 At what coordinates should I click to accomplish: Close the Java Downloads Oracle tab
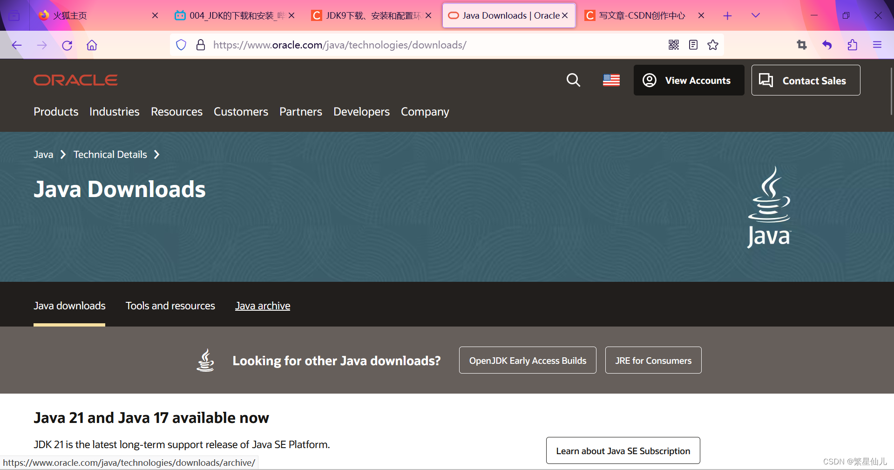click(565, 15)
